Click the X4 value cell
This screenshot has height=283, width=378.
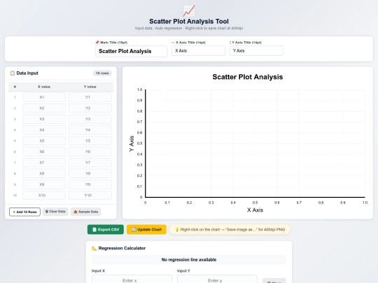point(44,130)
